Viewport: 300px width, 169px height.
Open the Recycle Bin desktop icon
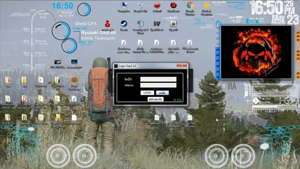click(x=141, y=8)
